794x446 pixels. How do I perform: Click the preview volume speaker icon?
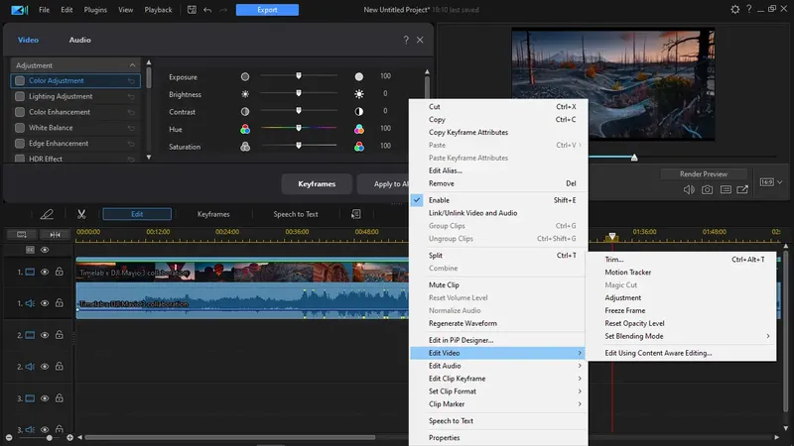pyautogui.click(x=689, y=189)
